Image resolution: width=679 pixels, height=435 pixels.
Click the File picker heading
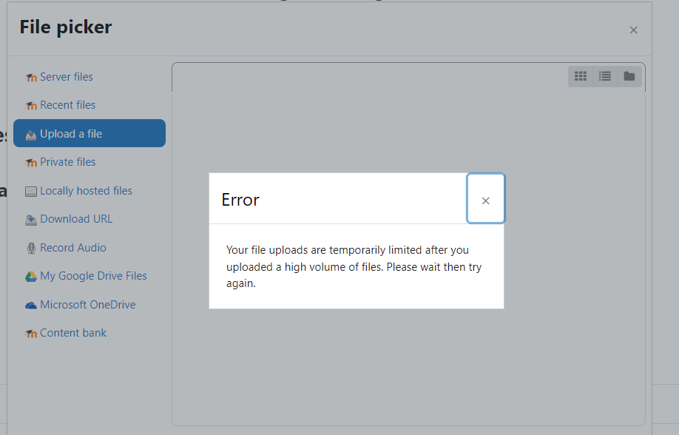(66, 27)
